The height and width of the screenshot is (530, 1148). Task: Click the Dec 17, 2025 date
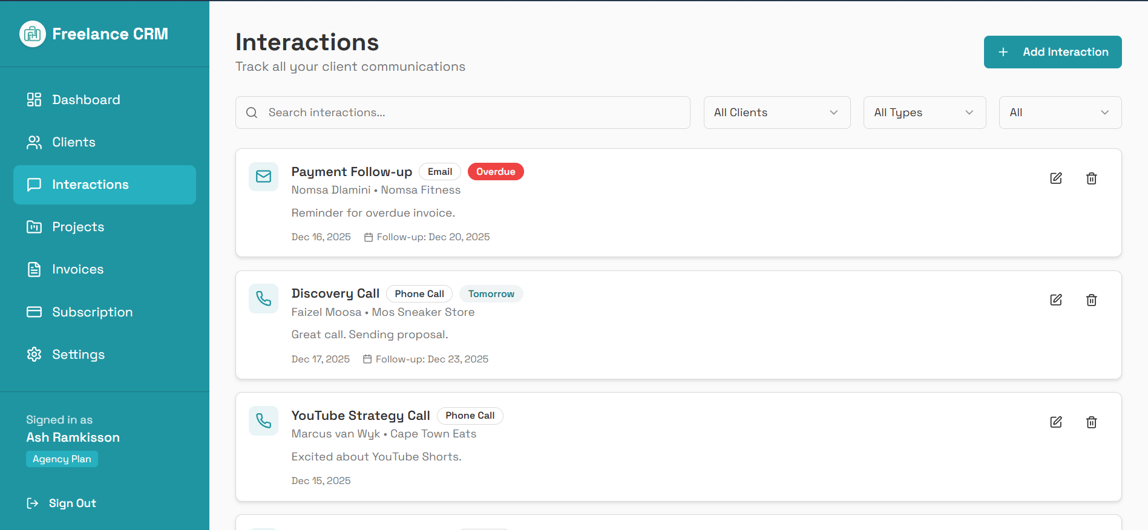coord(321,359)
